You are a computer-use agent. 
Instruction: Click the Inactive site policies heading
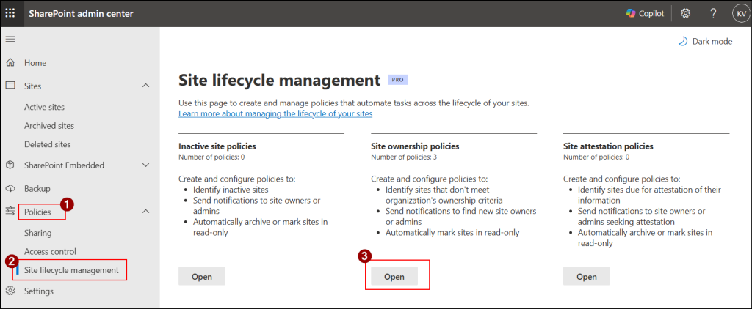tap(217, 146)
